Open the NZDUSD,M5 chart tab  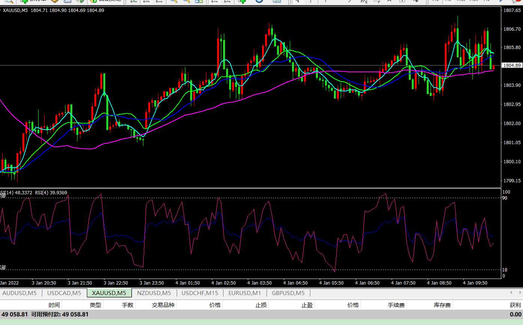tap(154, 293)
